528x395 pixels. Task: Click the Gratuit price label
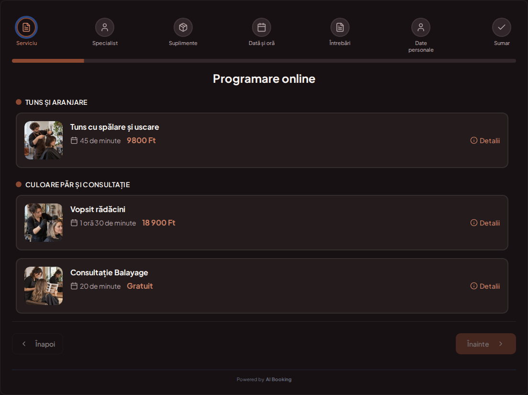140,286
